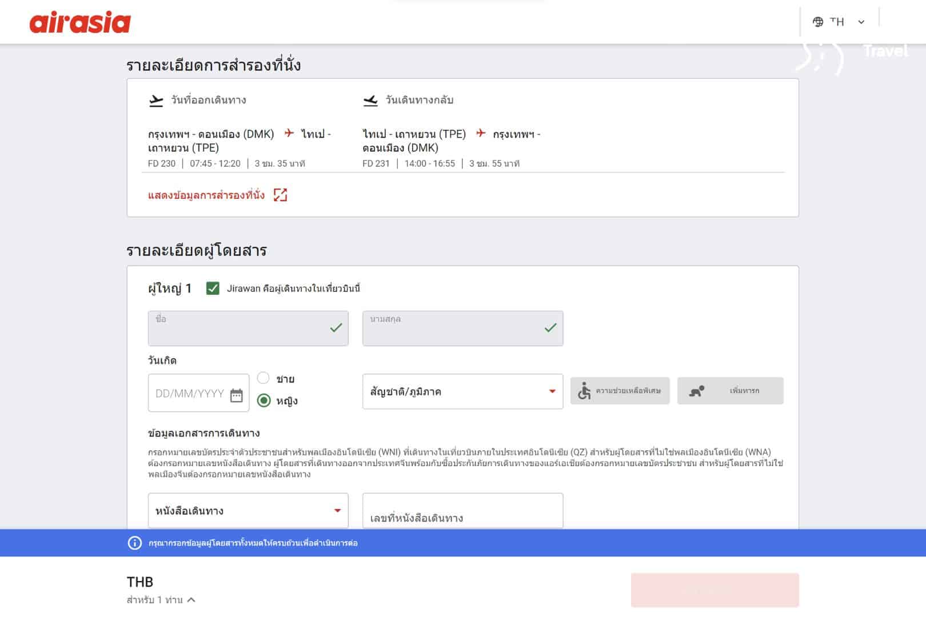Click the 3 ชม. 55 นาที duration text
Image resolution: width=926 pixels, height=617 pixels.
click(x=494, y=163)
